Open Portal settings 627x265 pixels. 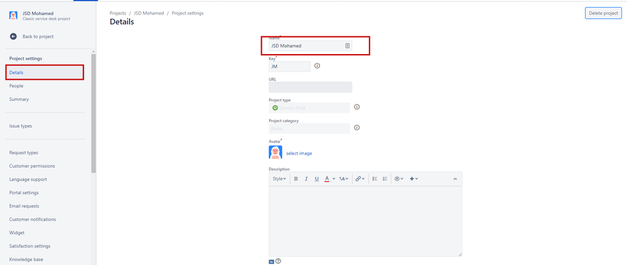click(24, 193)
